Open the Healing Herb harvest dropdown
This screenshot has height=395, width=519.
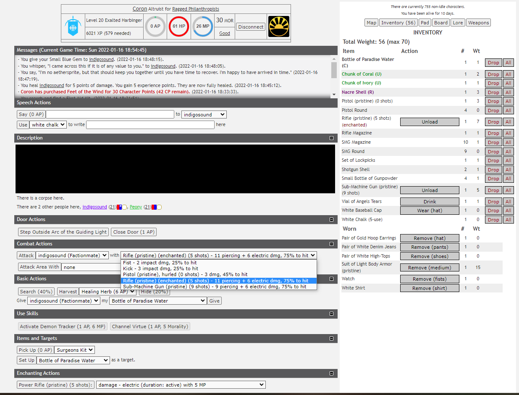(107, 292)
